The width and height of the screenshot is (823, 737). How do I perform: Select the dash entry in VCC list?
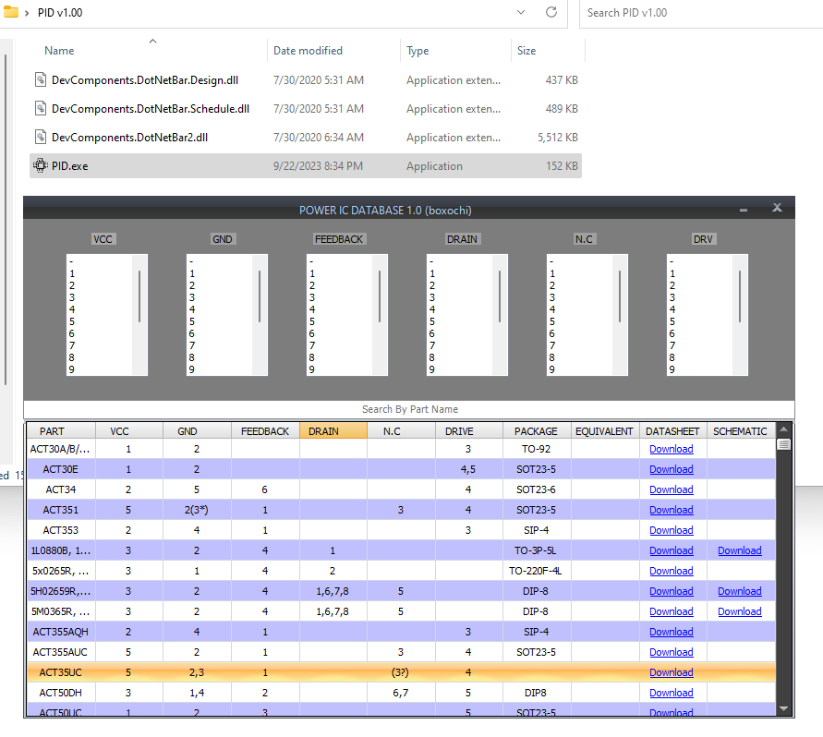[x=71, y=261]
